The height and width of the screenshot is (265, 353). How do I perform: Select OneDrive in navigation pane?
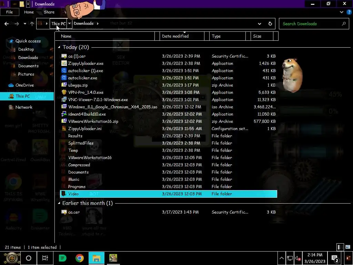(x=24, y=85)
